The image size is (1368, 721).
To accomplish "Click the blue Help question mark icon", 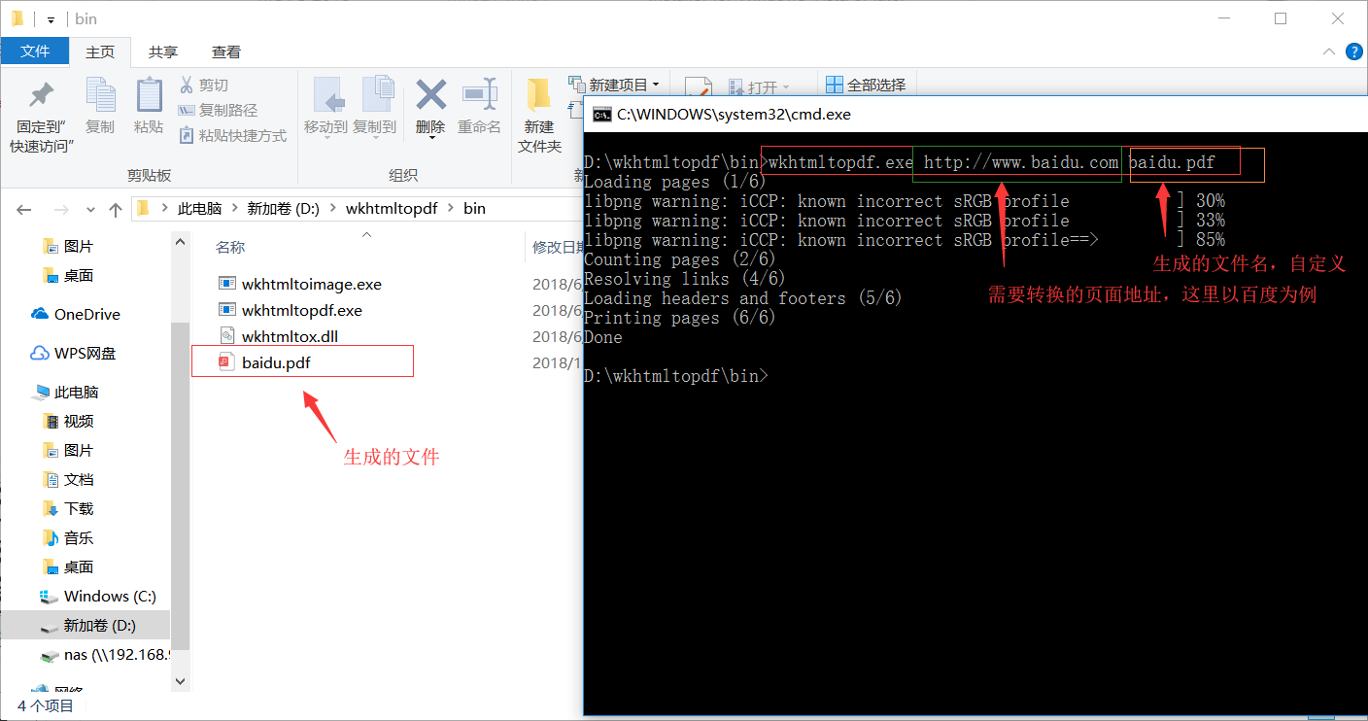I will 1352,51.
